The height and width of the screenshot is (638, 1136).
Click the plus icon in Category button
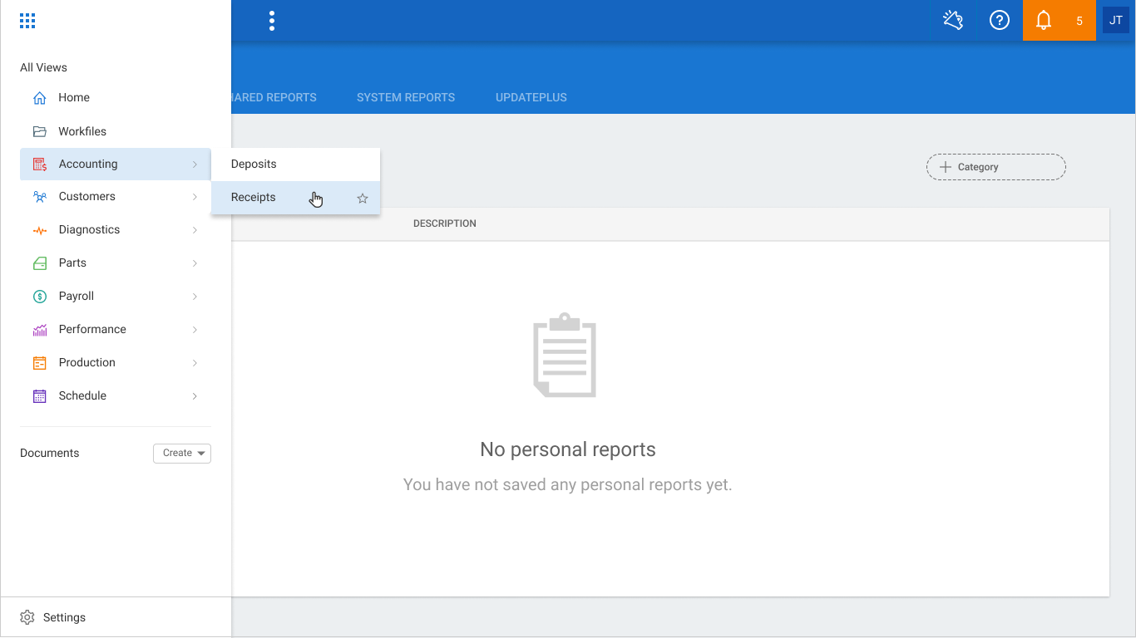pyautogui.click(x=945, y=167)
